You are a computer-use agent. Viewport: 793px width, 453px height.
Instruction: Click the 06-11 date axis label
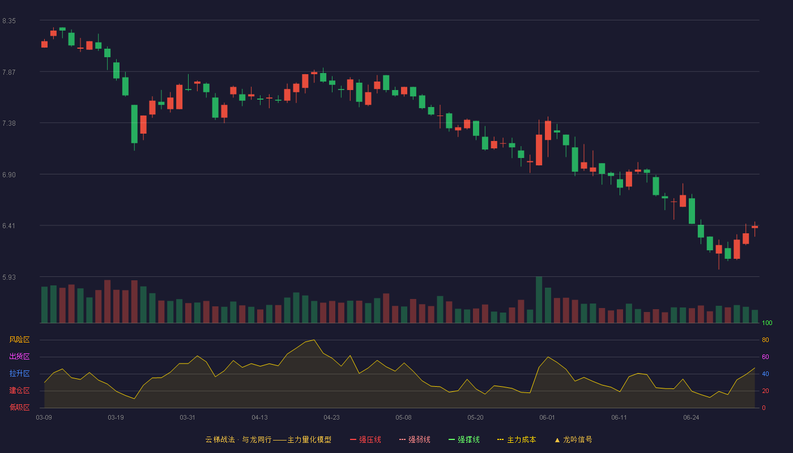point(619,417)
